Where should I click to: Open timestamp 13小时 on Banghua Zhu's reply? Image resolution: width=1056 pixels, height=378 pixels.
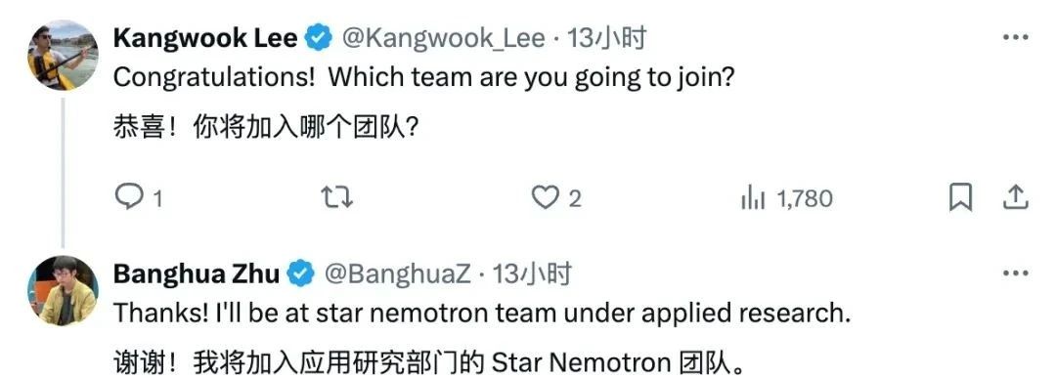532,273
